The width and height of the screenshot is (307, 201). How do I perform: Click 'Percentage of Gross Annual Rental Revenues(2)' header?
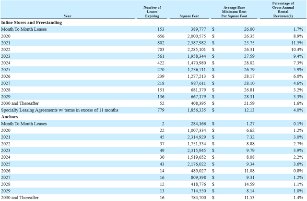(x=283, y=10)
